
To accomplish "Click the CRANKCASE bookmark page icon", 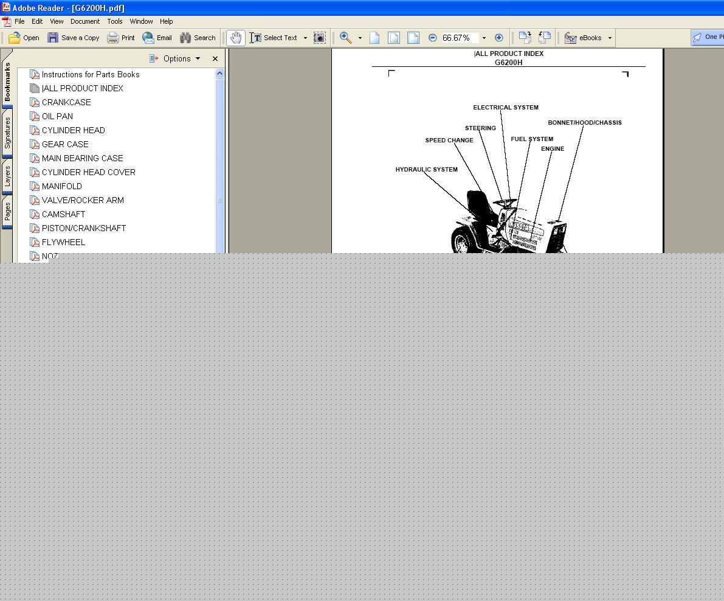I will (x=35, y=102).
